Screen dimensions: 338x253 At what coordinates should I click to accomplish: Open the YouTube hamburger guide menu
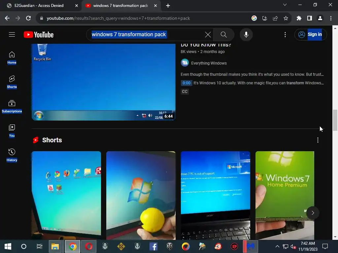[12, 34]
